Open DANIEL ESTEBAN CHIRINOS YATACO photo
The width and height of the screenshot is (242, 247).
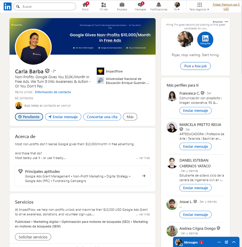172,163
